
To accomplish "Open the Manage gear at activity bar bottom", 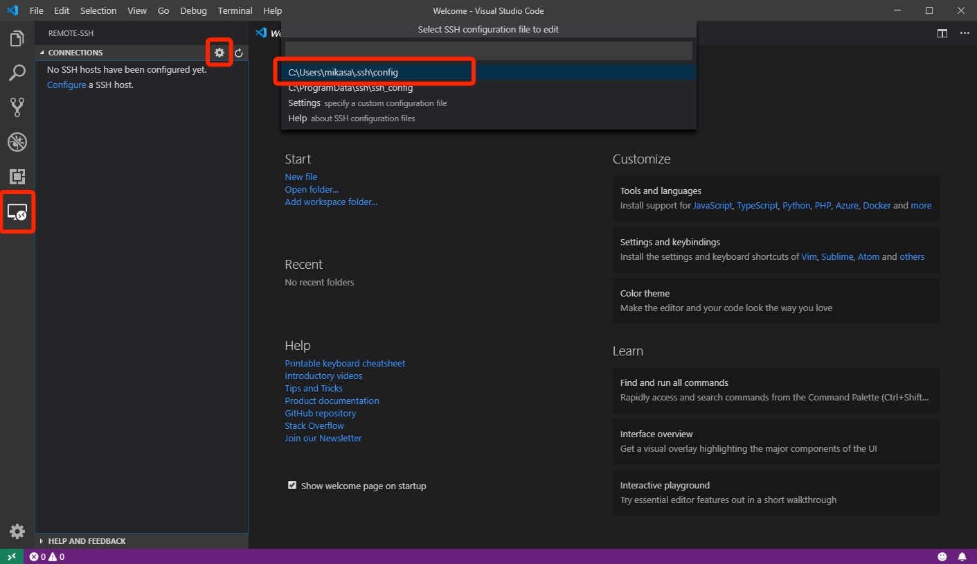I will (x=17, y=531).
